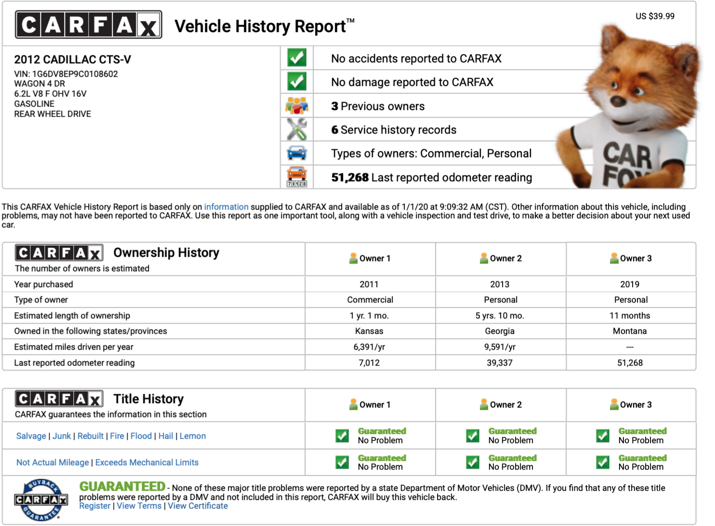Click the Owner 3 person icon in Ownership History

tap(614, 258)
